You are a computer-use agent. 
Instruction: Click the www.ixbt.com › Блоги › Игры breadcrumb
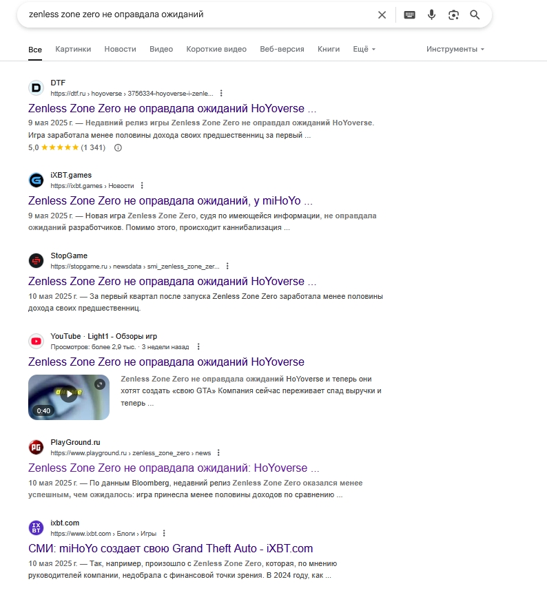(103, 534)
